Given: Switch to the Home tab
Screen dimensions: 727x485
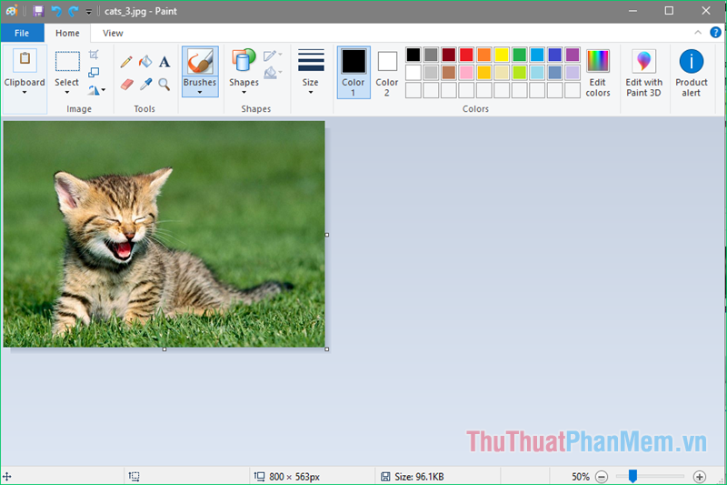Looking at the screenshot, I should click(x=67, y=33).
